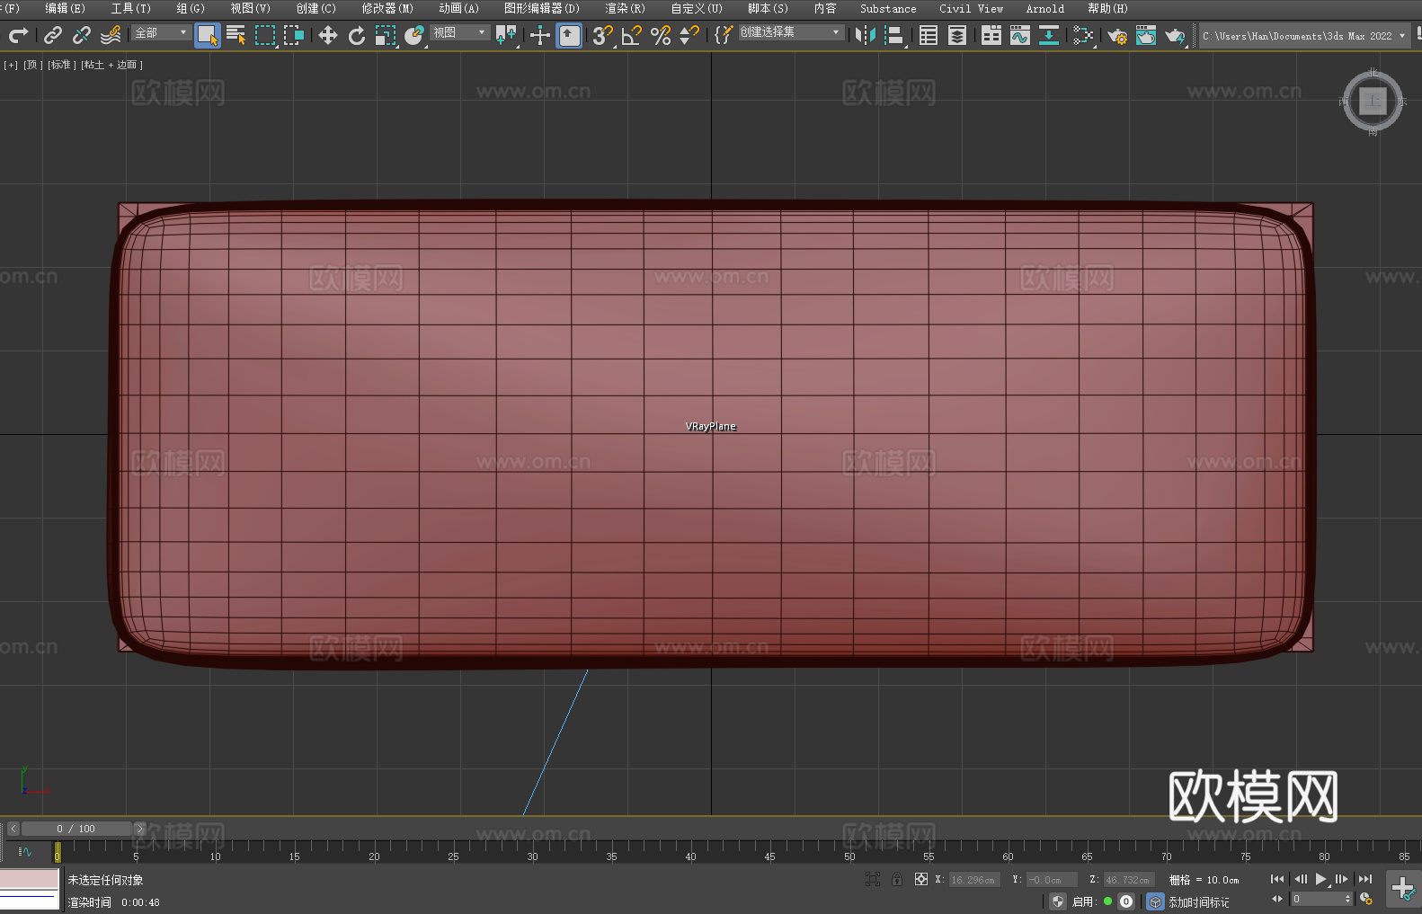Image resolution: width=1422 pixels, height=914 pixels.
Task: Click the time slider '0 / 100'
Action: tap(76, 829)
